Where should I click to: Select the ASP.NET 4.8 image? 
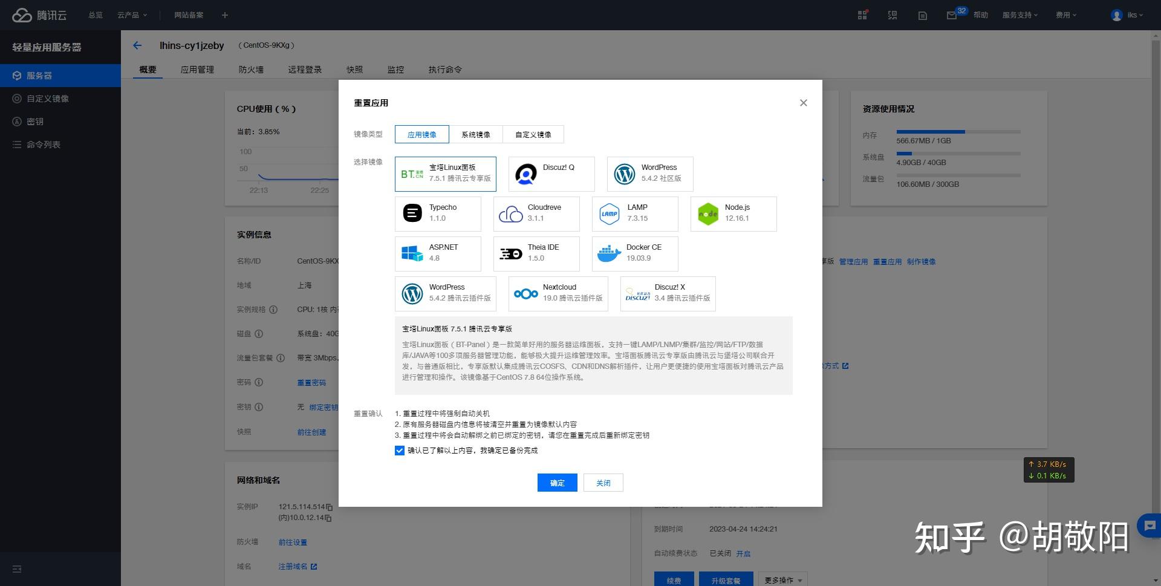(438, 253)
